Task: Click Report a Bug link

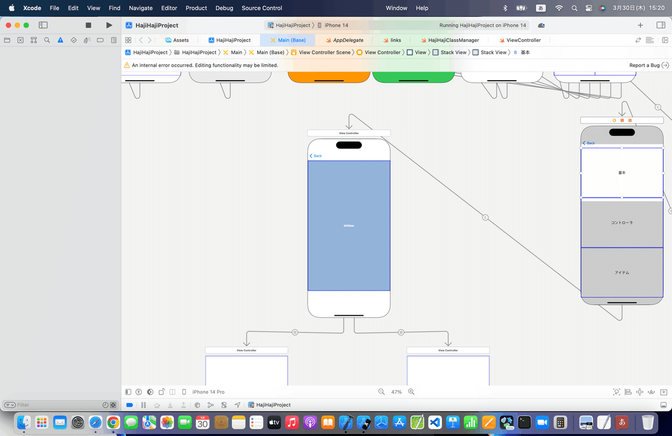Action: pos(648,65)
